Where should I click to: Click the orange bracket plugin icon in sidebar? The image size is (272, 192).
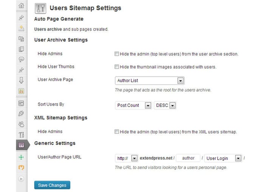point(21,167)
